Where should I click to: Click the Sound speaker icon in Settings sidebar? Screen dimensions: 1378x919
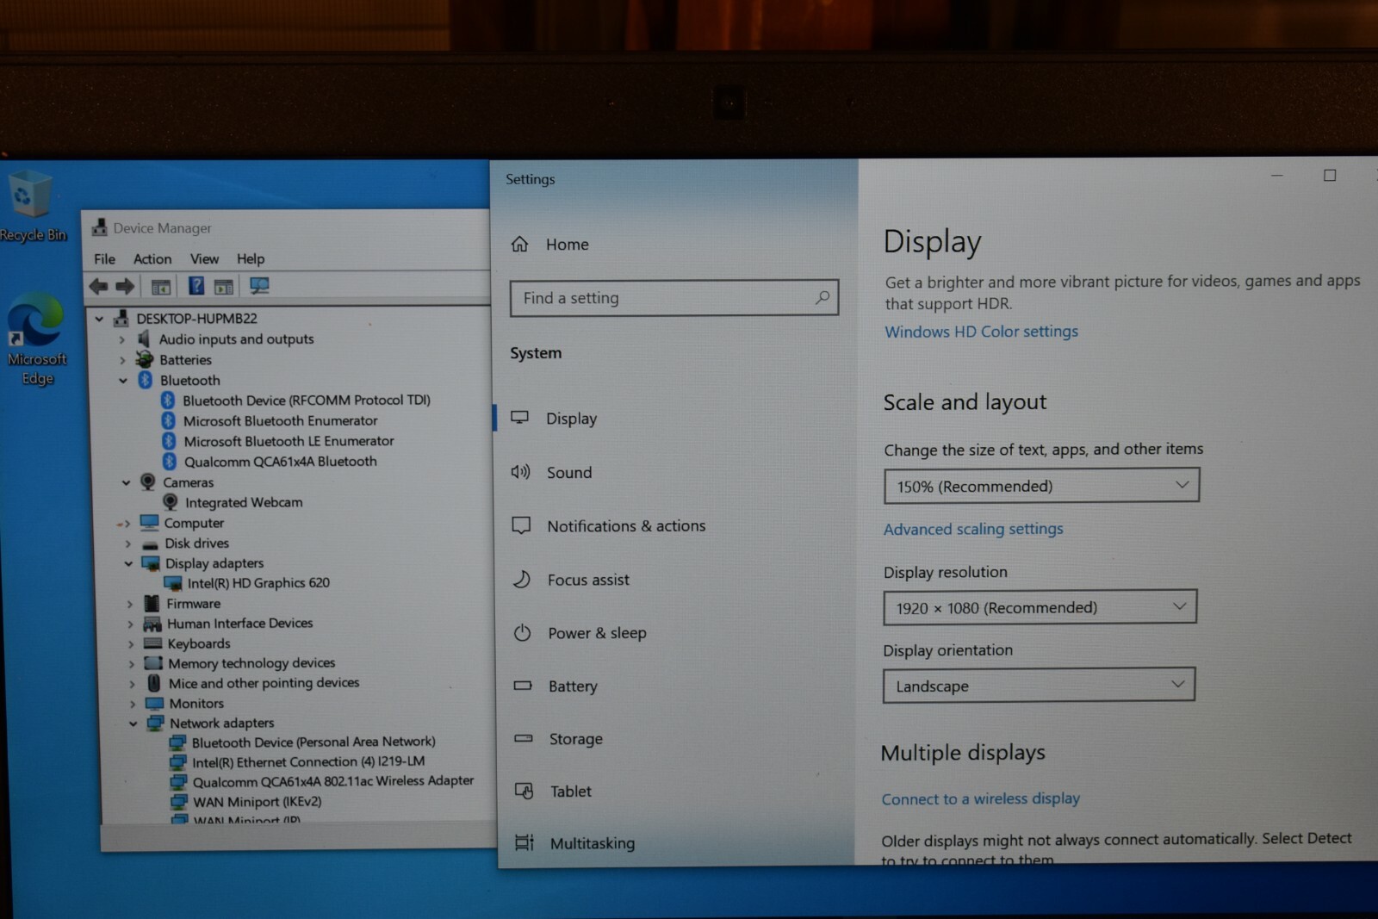click(x=520, y=472)
